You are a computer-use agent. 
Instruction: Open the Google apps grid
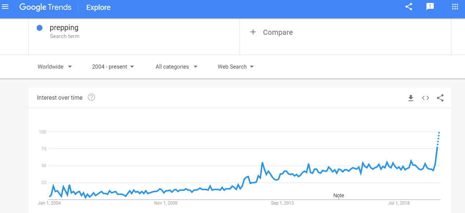pos(455,7)
